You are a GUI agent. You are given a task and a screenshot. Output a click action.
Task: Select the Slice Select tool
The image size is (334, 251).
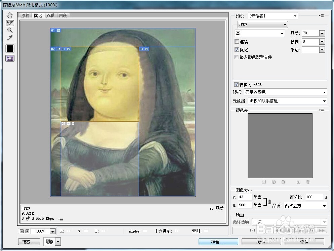10,23
